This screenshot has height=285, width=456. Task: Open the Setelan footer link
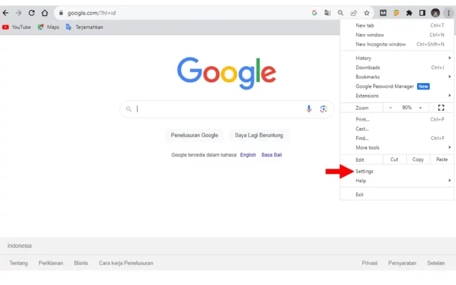pyautogui.click(x=435, y=263)
